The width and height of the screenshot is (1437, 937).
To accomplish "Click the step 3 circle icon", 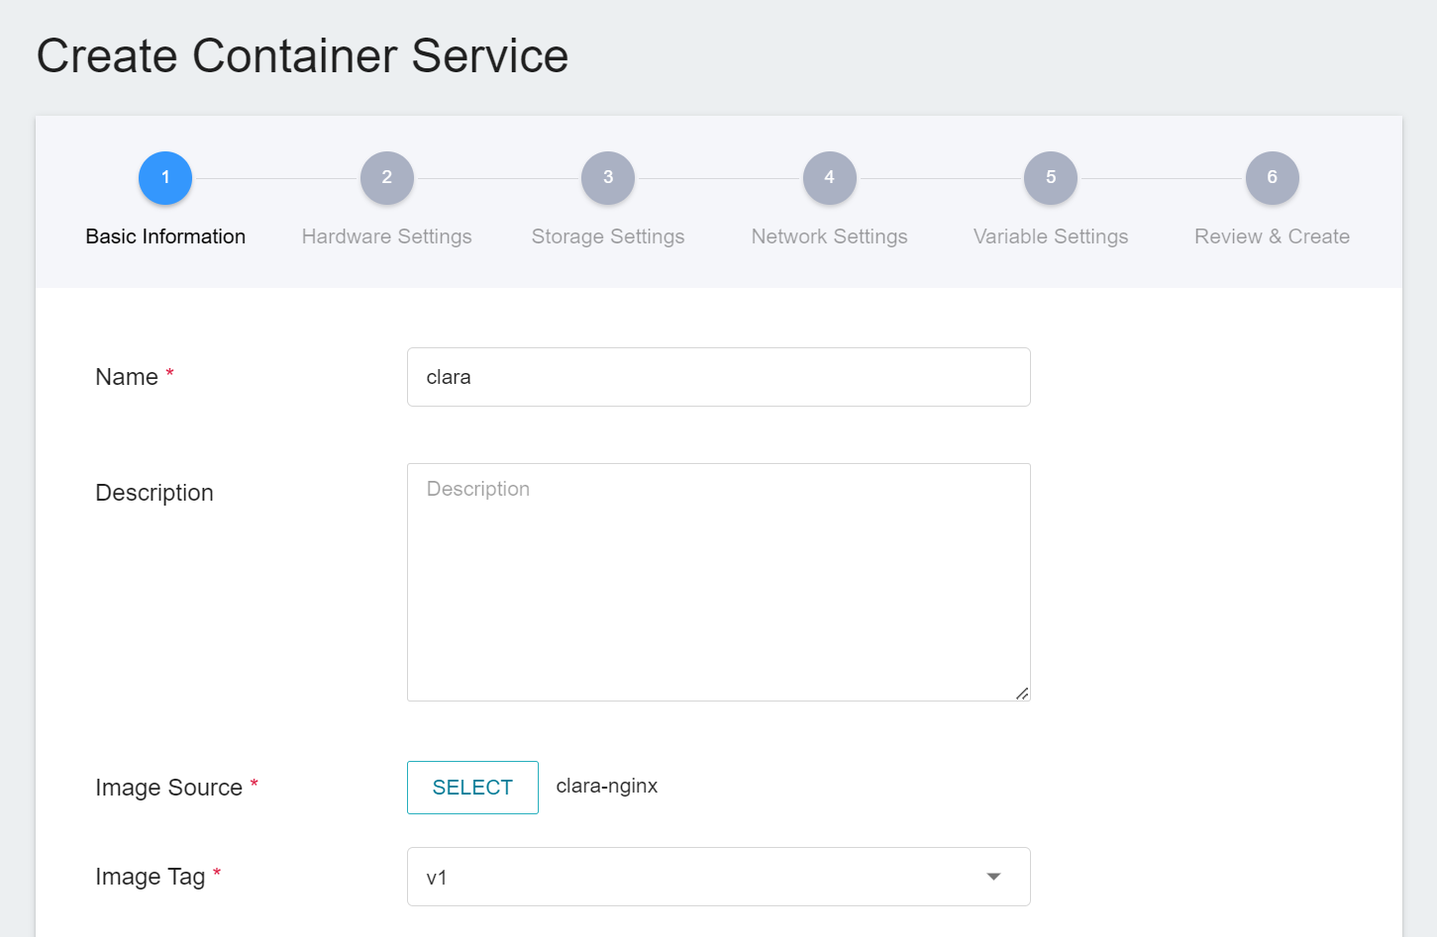I will coord(608,178).
